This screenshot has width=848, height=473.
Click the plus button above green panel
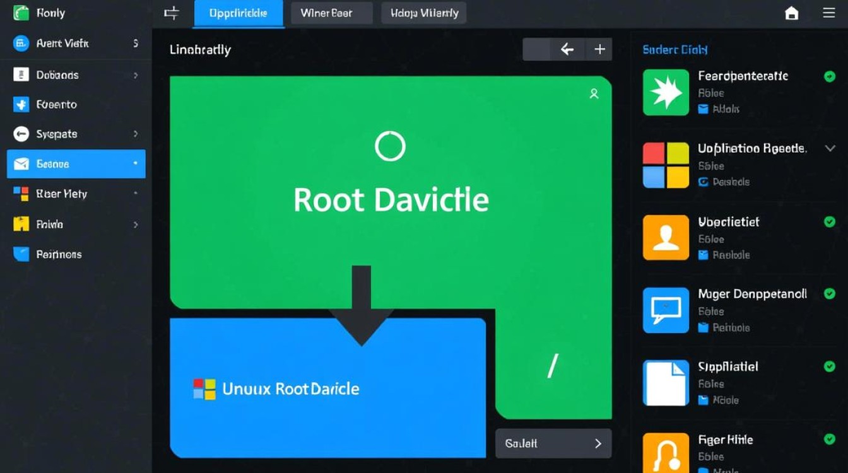(x=599, y=49)
